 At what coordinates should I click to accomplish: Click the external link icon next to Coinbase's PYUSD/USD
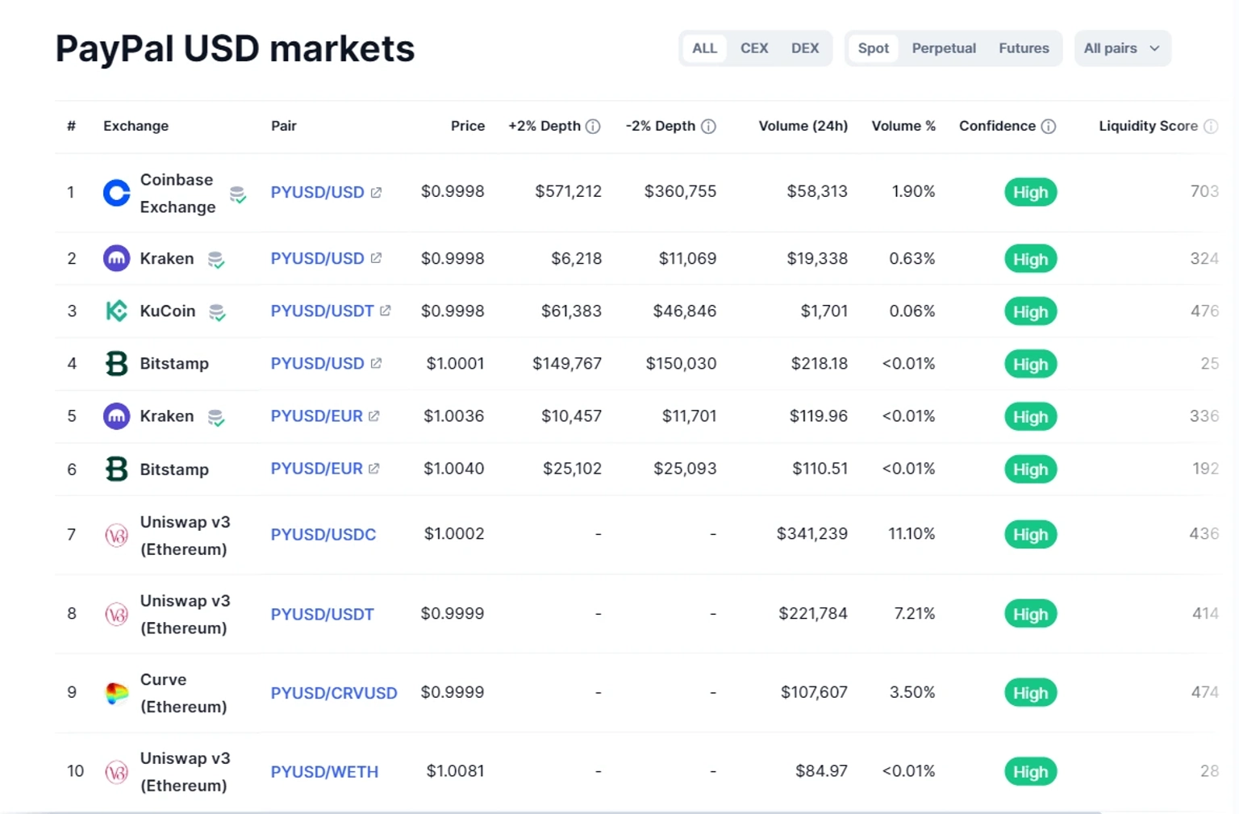click(376, 192)
